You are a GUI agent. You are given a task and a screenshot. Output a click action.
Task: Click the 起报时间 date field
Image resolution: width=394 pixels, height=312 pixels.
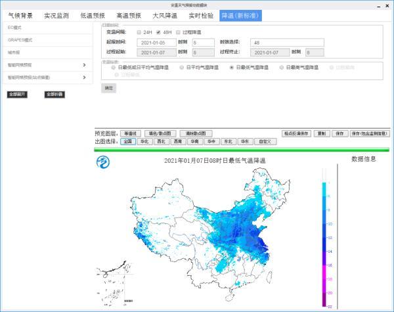[156, 42]
